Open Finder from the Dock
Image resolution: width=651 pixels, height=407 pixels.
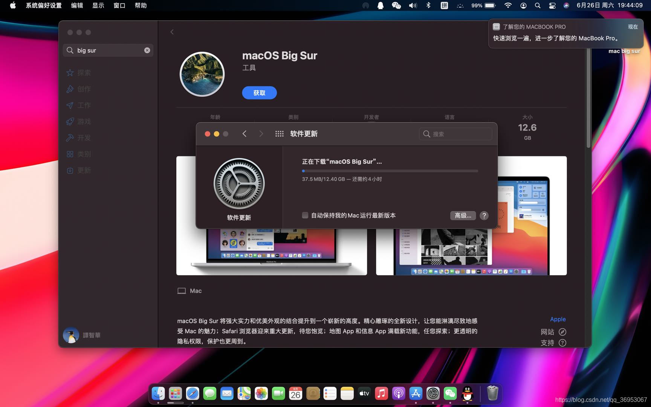158,394
